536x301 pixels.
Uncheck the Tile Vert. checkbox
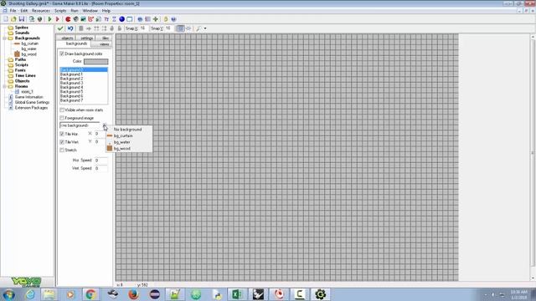point(62,142)
